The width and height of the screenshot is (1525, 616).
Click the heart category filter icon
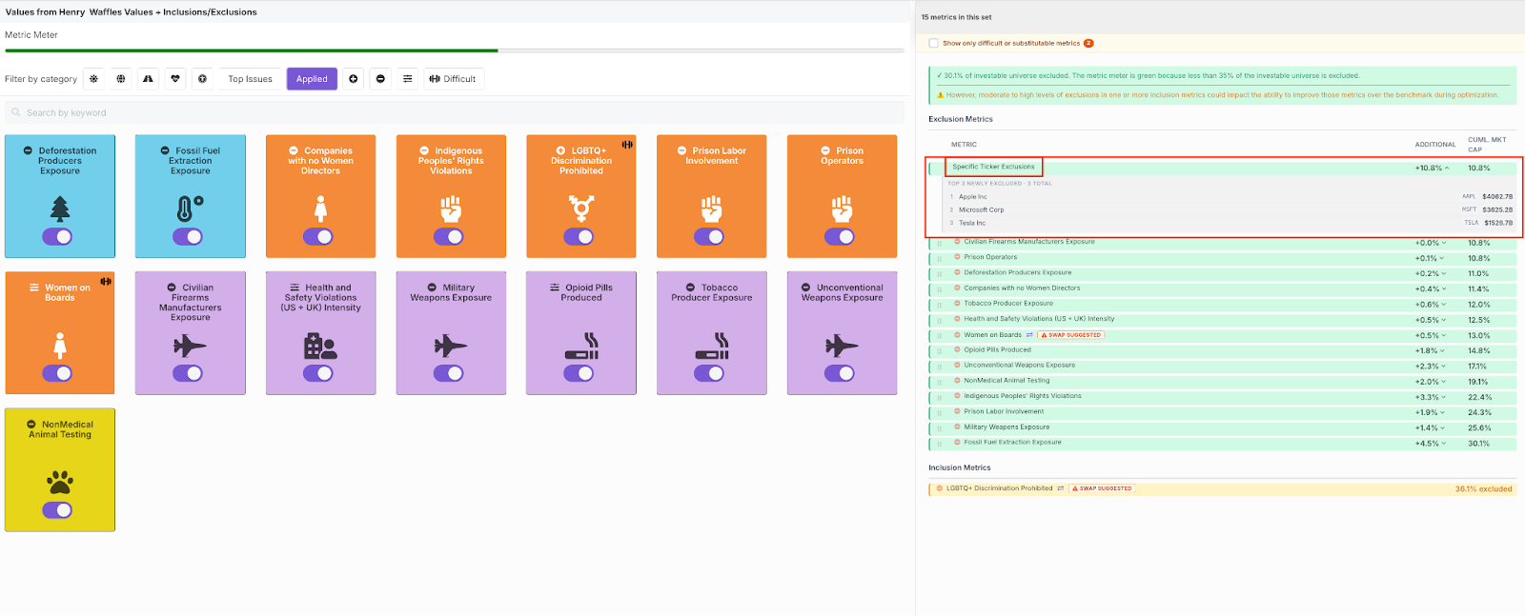click(x=175, y=79)
